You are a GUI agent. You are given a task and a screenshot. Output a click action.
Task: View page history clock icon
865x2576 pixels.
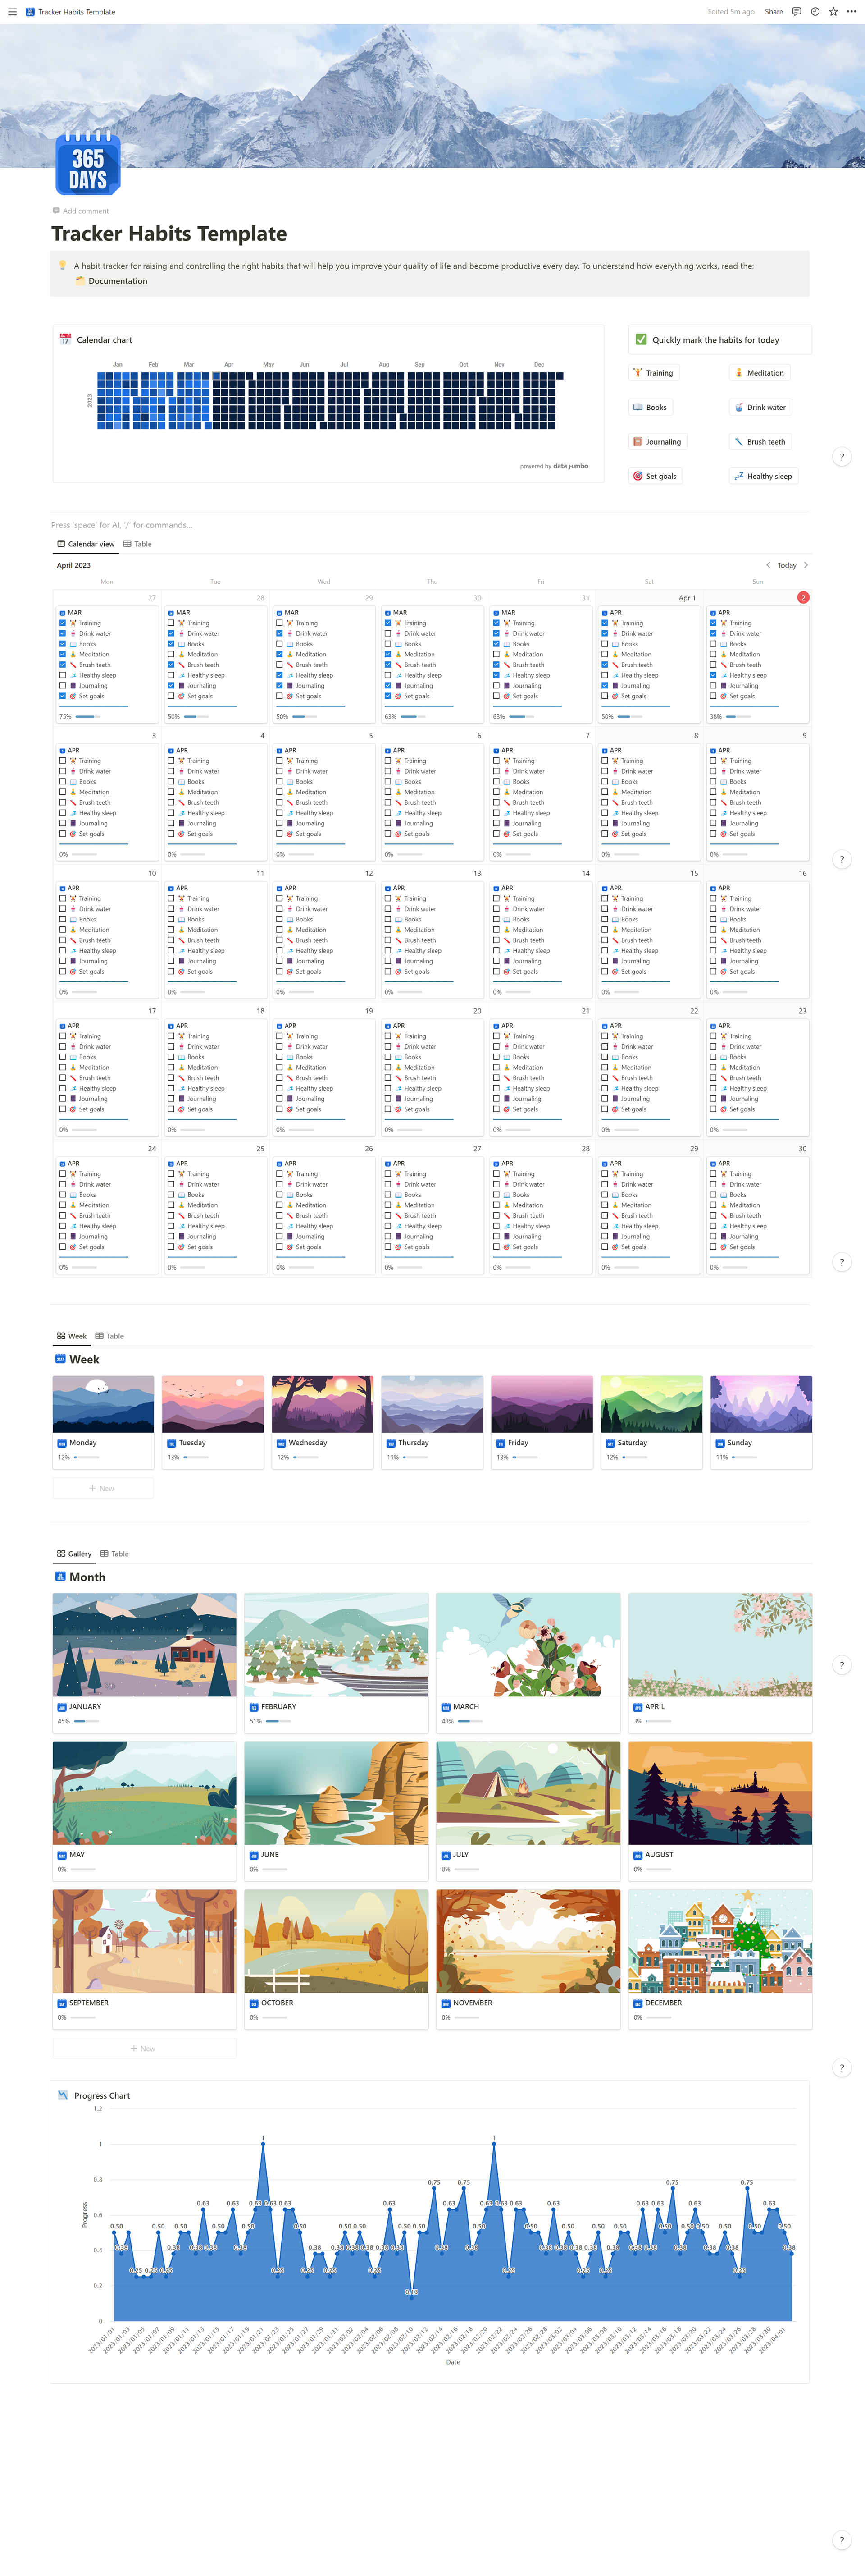[x=815, y=12]
